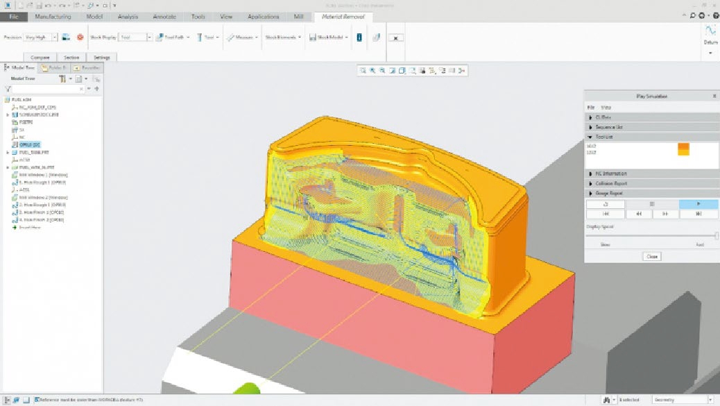Select the Material Removal ribbon tab
This screenshot has height=406, width=720.
(x=343, y=17)
